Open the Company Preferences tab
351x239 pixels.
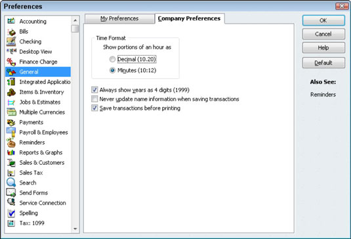[x=190, y=18]
